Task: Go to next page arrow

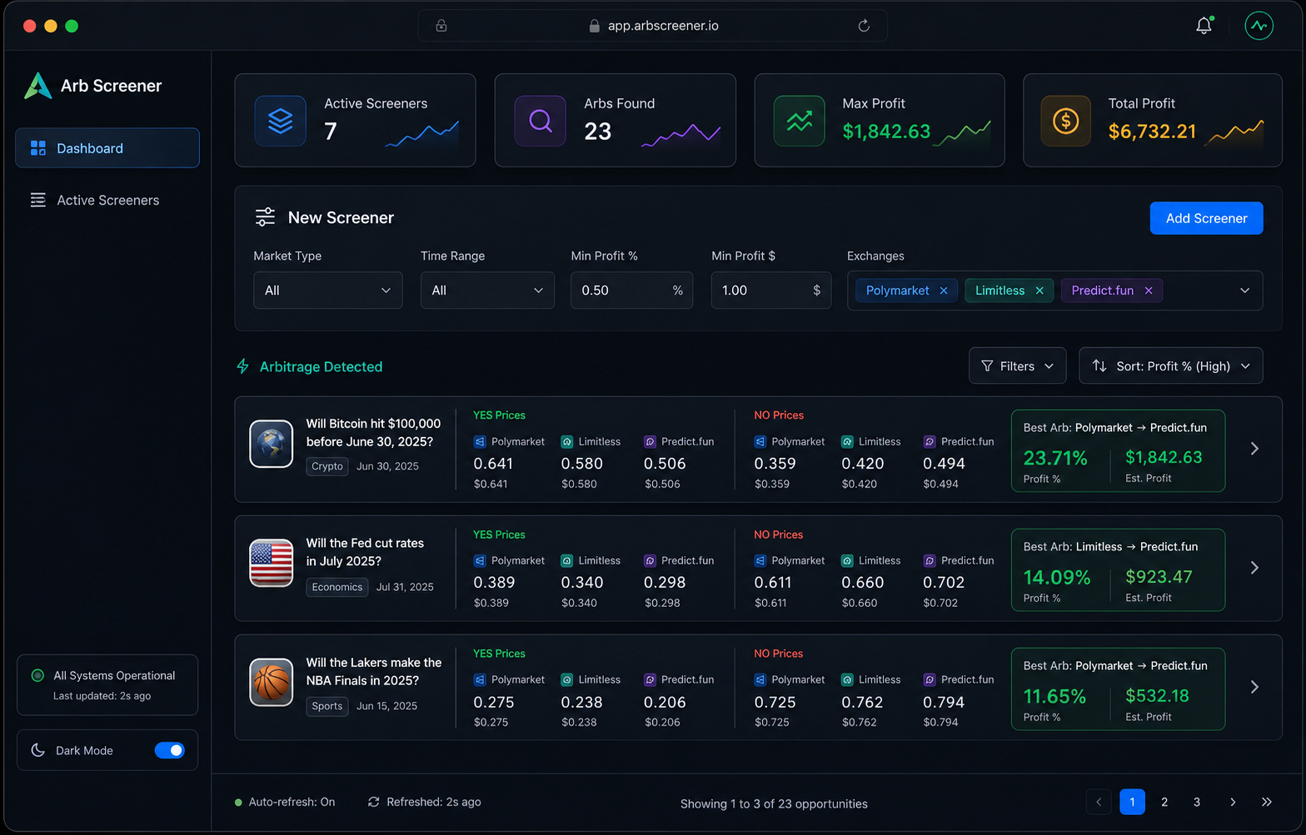Action: [1233, 802]
